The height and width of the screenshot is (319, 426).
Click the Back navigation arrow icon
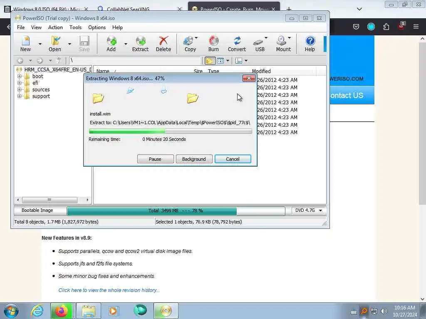pyautogui.click(x=20, y=61)
